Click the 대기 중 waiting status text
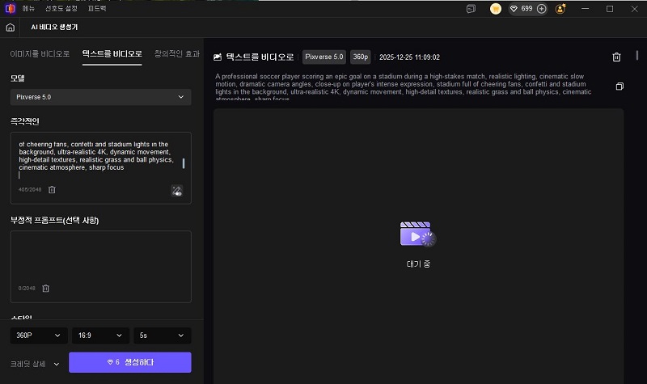Image resolution: width=647 pixels, height=384 pixels. click(x=418, y=264)
